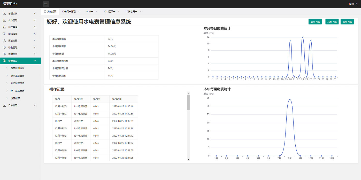
Task: Expand the IC卡操作 menu chevron
Action: coord(35,34)
